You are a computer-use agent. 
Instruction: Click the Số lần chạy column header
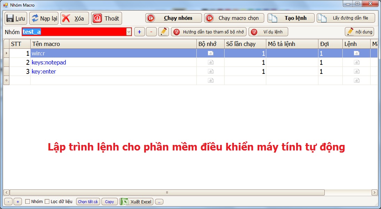point(242,44)
